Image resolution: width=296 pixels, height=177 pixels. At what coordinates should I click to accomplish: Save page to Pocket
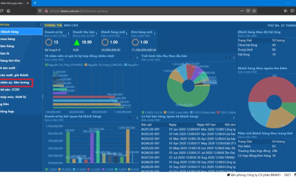pos(248,11)
